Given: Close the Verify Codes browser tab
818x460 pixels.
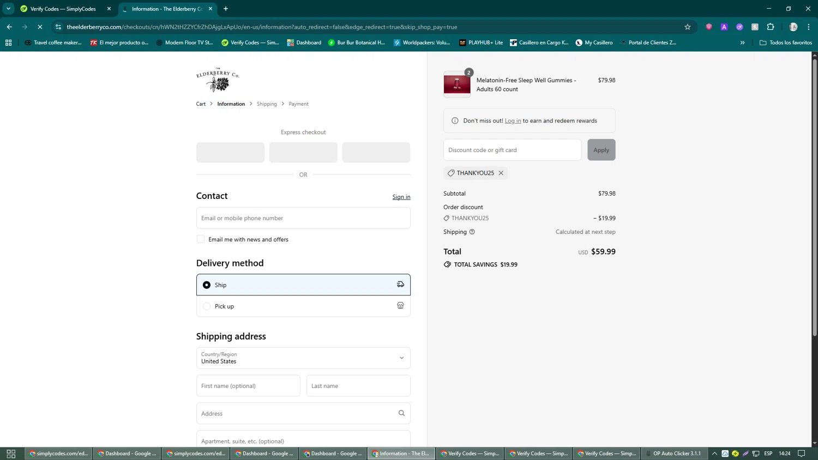Looking at the screenshot, I should tap(109, 9).
